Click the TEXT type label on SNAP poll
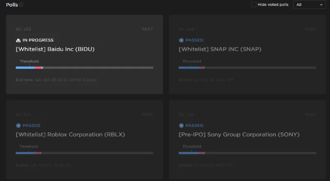This screenshot has height=181, width=330. pyautogui.click(x=310, y=29)
